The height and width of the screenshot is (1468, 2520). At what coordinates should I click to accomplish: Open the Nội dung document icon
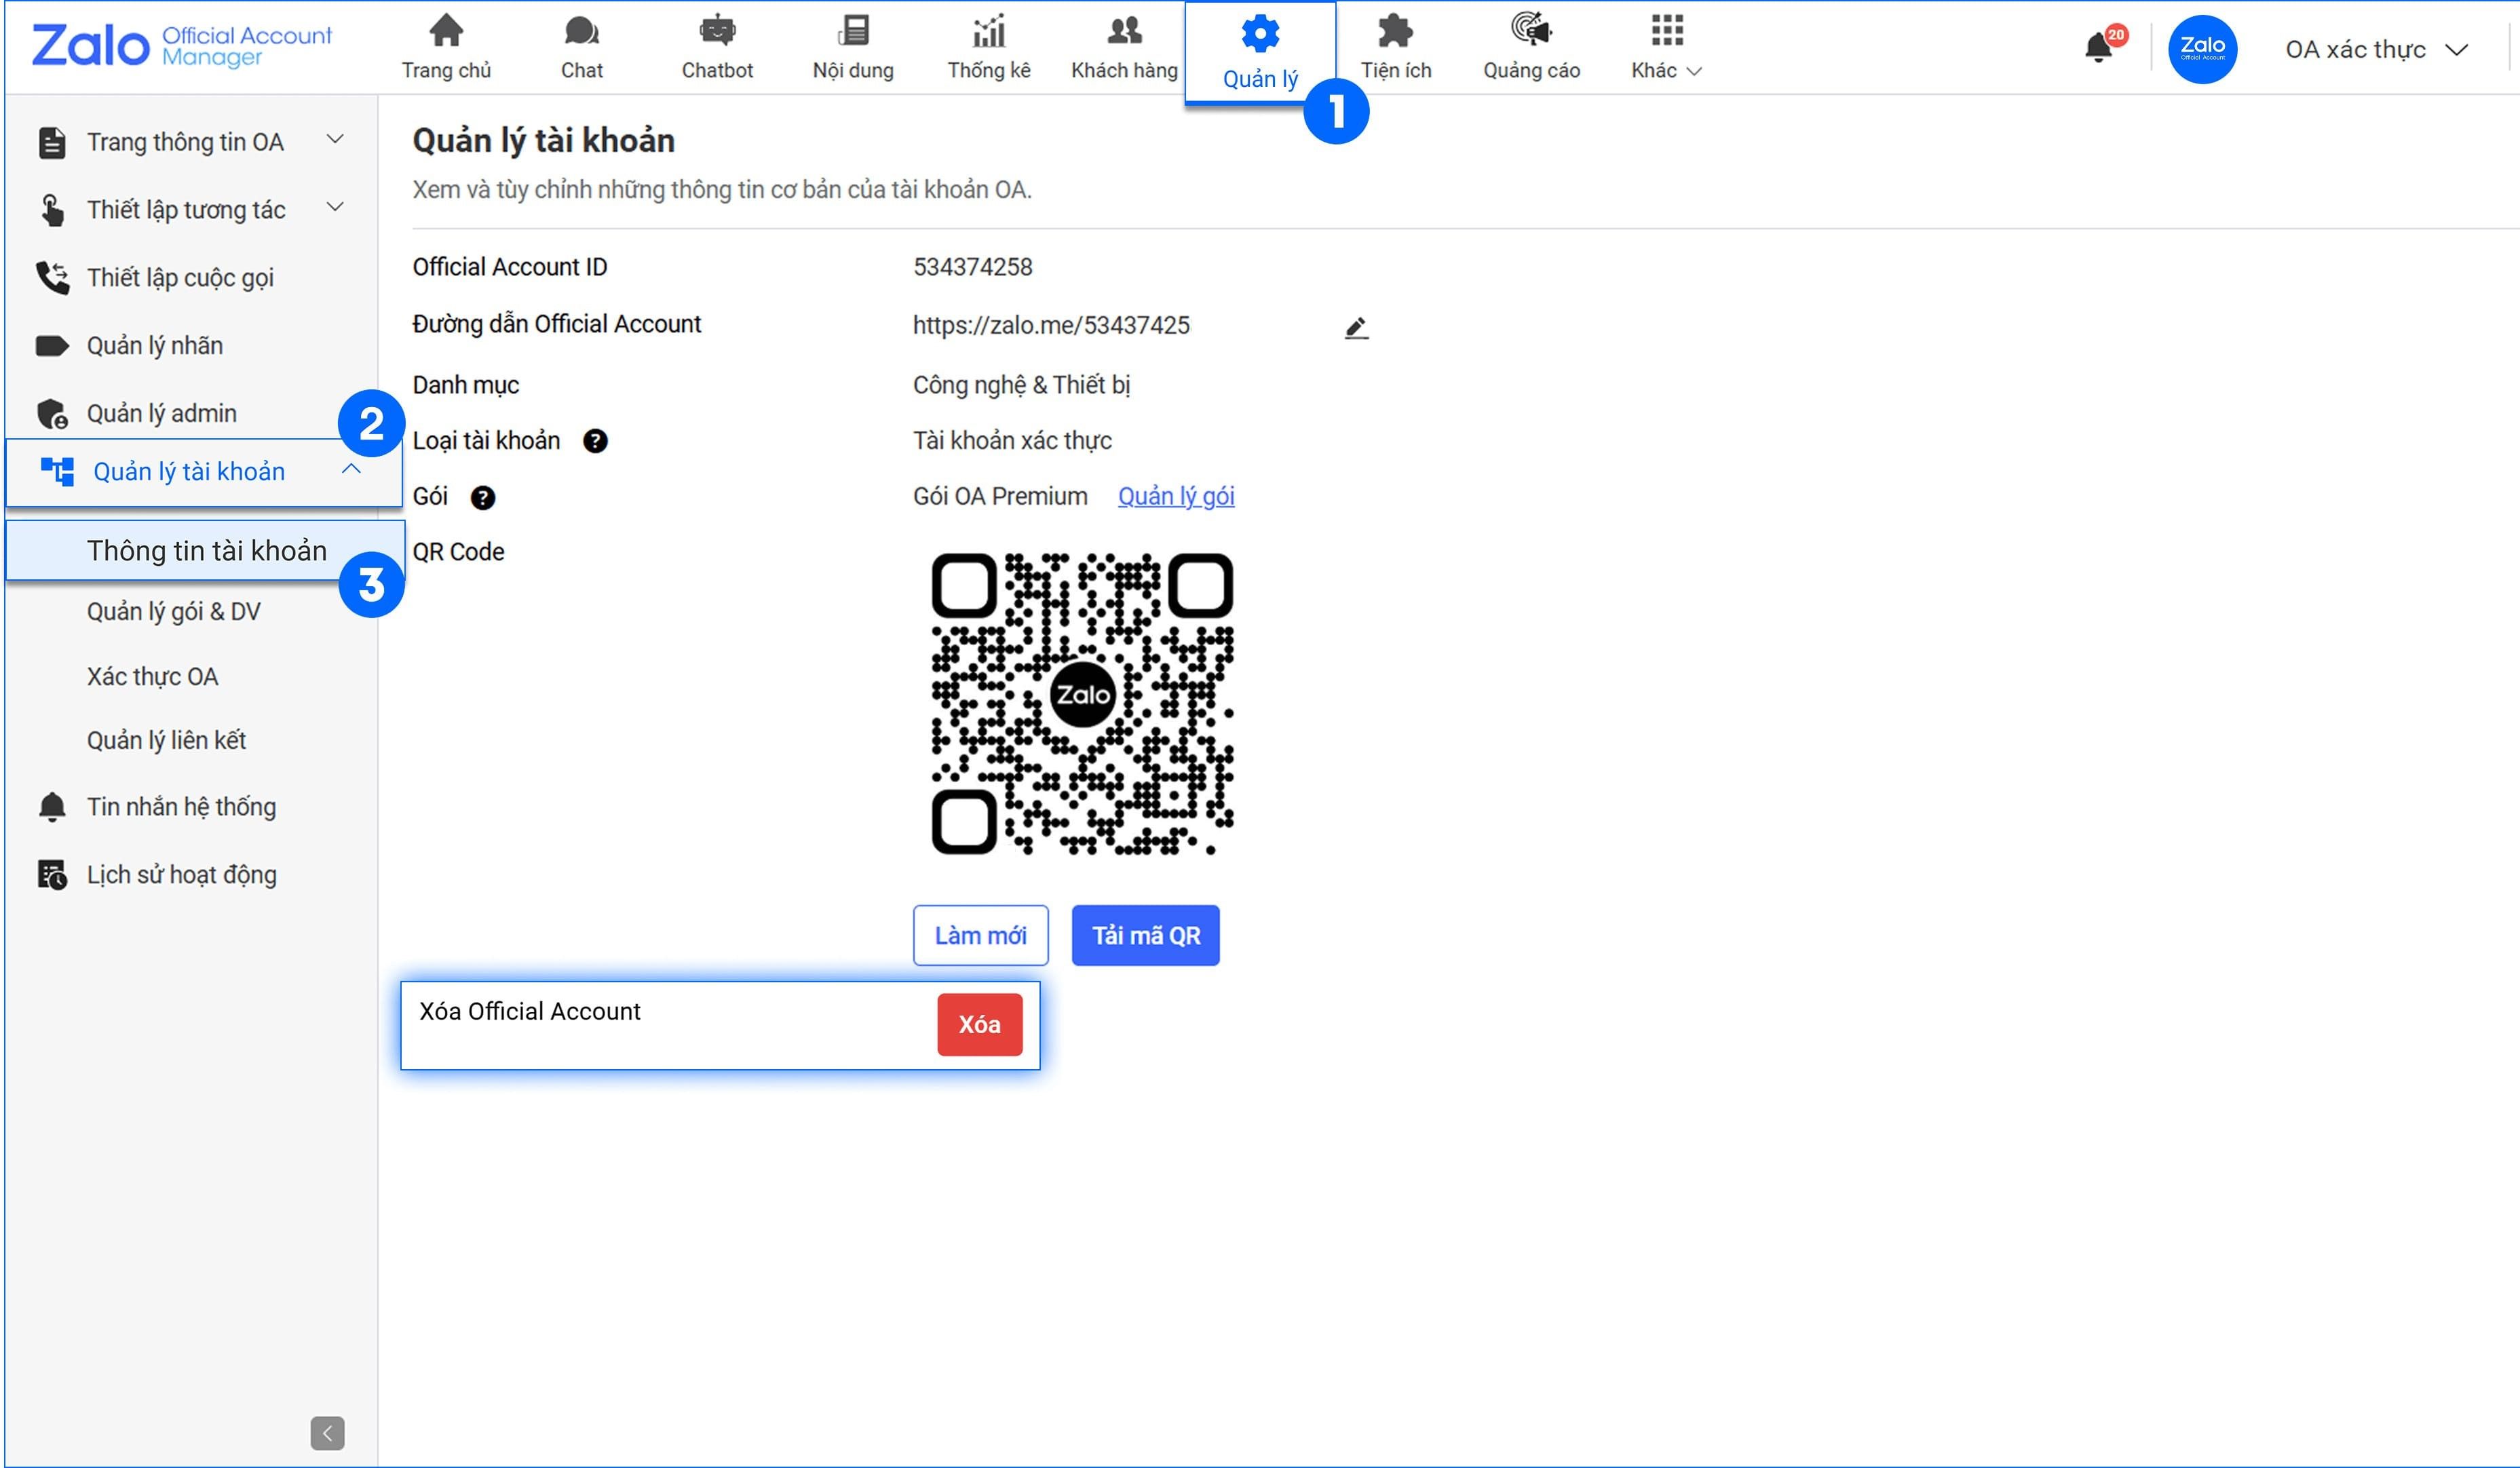(853, 31)
